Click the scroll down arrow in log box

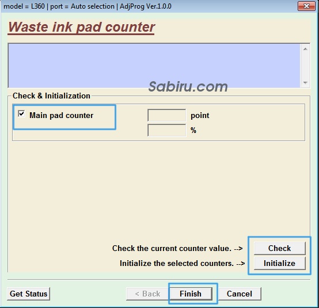point(305,82)
